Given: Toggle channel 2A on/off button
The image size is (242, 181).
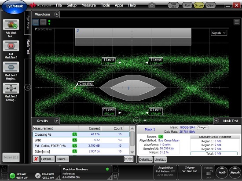Looking at the screenshot, I should (x=38, y=176).
